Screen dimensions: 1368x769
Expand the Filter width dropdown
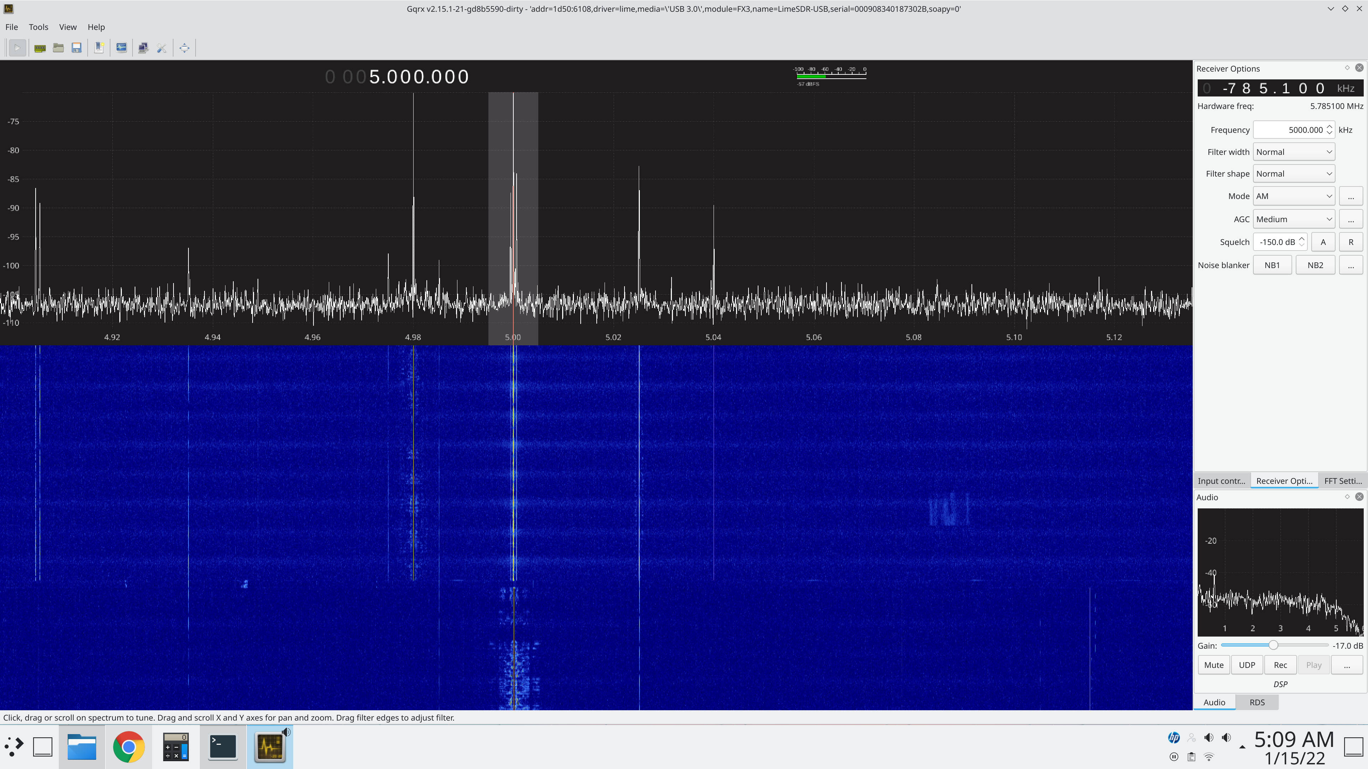pos(1294,152)
